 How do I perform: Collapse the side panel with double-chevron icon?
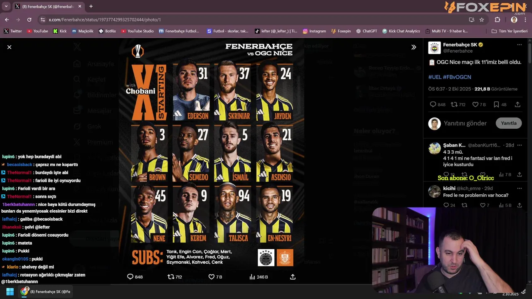coord(414,47)
